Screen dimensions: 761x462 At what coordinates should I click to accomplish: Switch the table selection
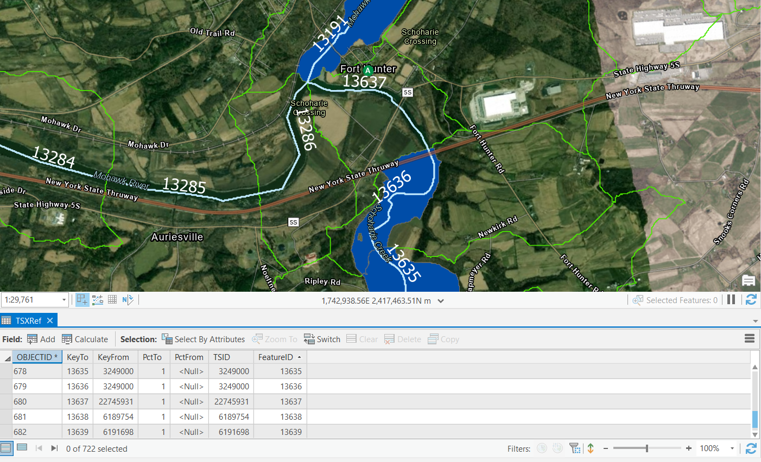[322, 339]
